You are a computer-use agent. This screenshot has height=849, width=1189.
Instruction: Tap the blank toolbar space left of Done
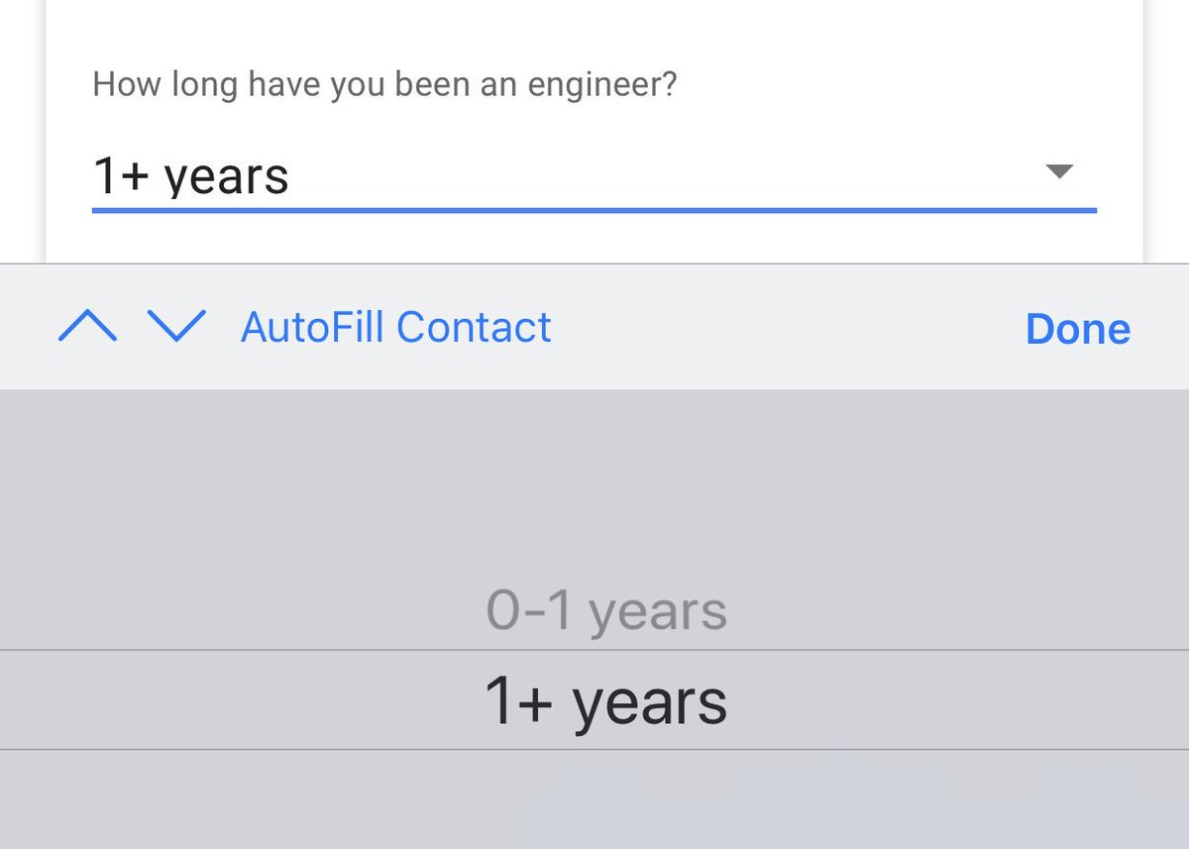793,327
